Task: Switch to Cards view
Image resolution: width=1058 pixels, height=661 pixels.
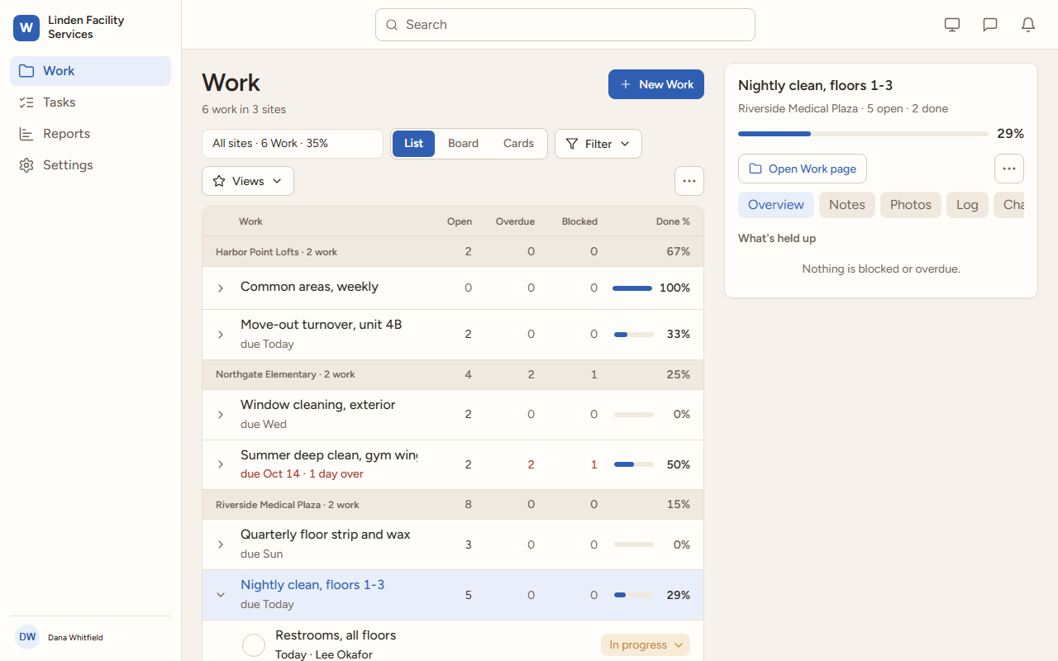Action: (518, 144)
